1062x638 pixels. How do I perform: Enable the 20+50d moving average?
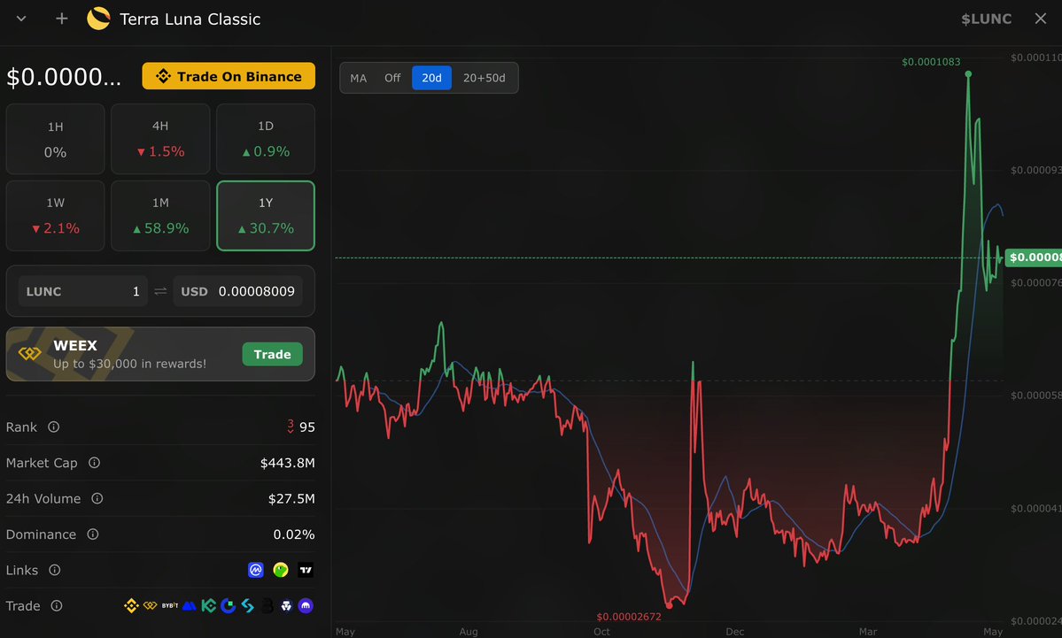[484, 78]
